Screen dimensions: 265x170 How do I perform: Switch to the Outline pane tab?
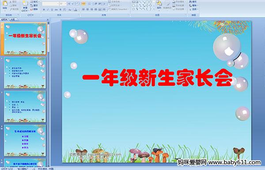click(13, 19)
